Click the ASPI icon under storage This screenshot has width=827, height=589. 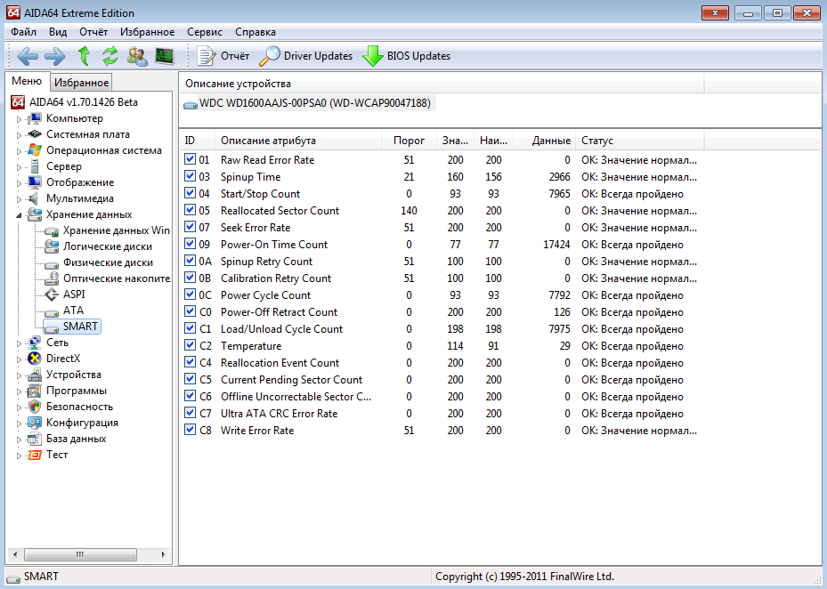[52, 294]
